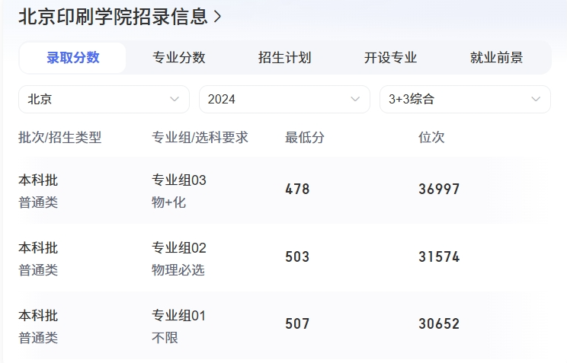Click the 不限 subject requirement
The image size is (567, 363).
[x=165, y=338]
